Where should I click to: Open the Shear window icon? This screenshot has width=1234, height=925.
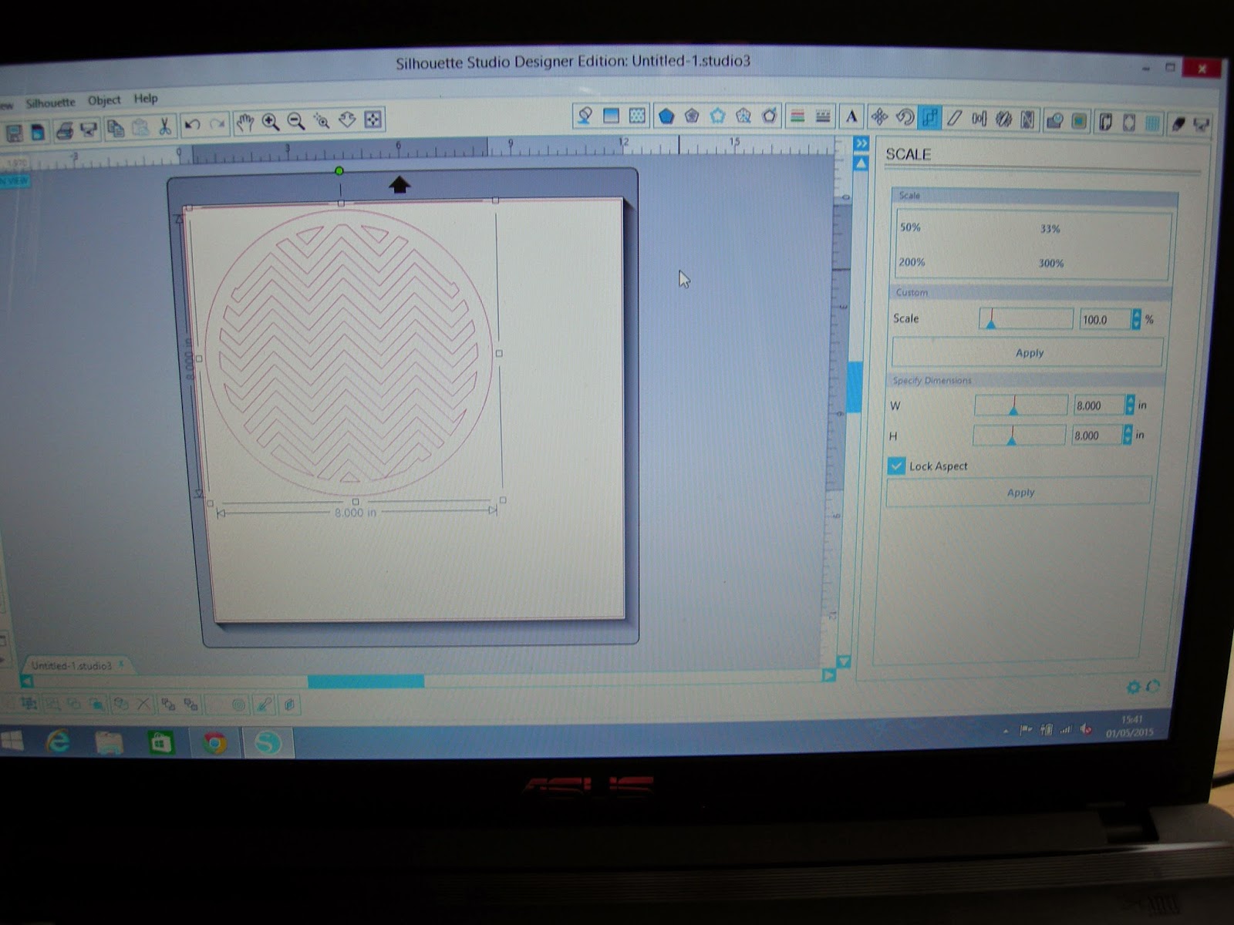click(x=955, y=118)
